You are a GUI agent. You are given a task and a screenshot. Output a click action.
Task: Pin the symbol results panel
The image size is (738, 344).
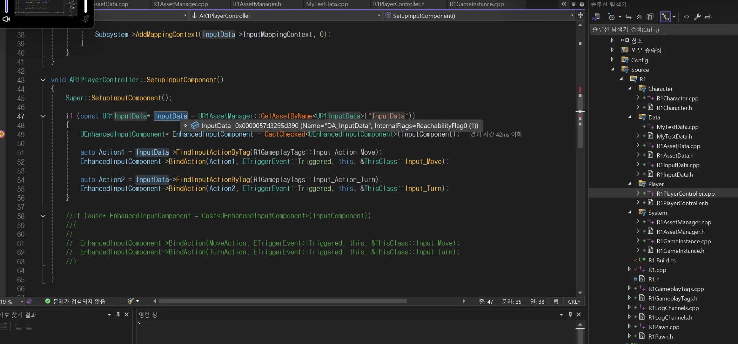point(118,314)
